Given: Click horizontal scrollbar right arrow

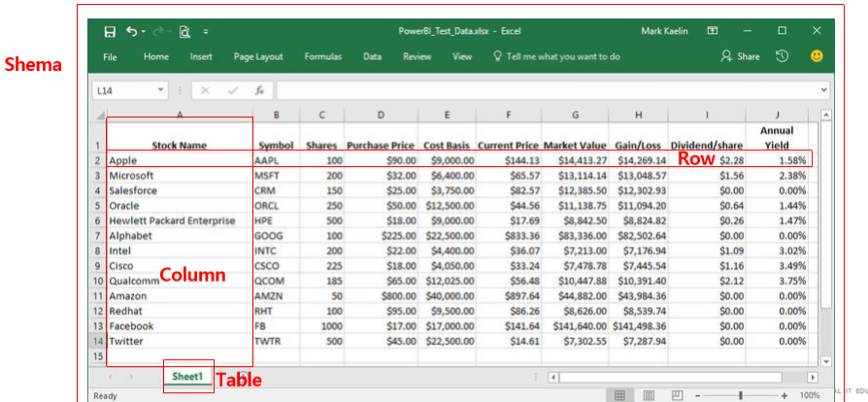Looking at the screenshot, I should (x=814, y=377).
